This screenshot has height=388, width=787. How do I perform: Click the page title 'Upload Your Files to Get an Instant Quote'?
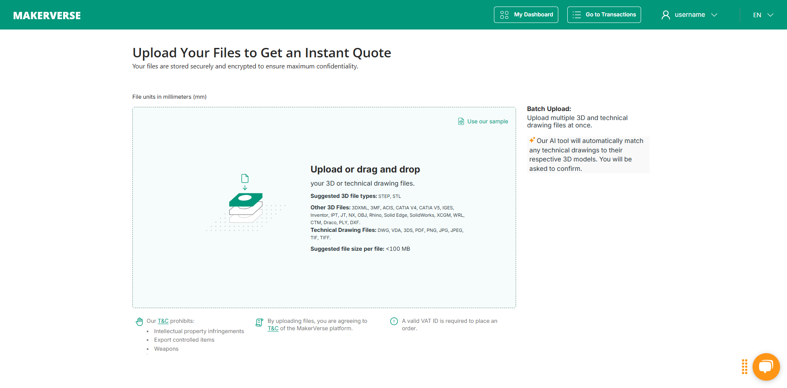[x=262, y=53]
